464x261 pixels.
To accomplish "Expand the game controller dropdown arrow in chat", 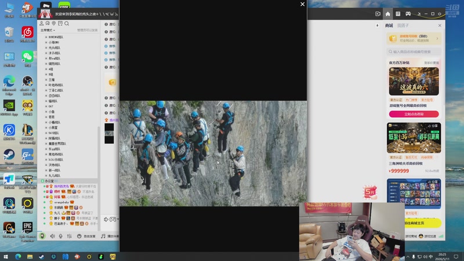I will (x=118, y=219).
